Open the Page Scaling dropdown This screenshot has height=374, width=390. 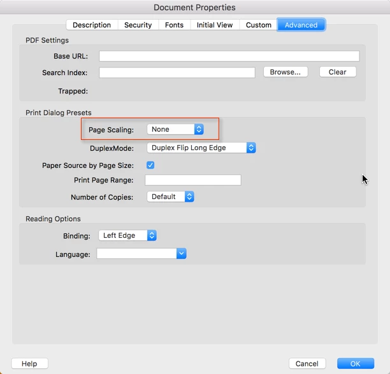coord(175,129)
